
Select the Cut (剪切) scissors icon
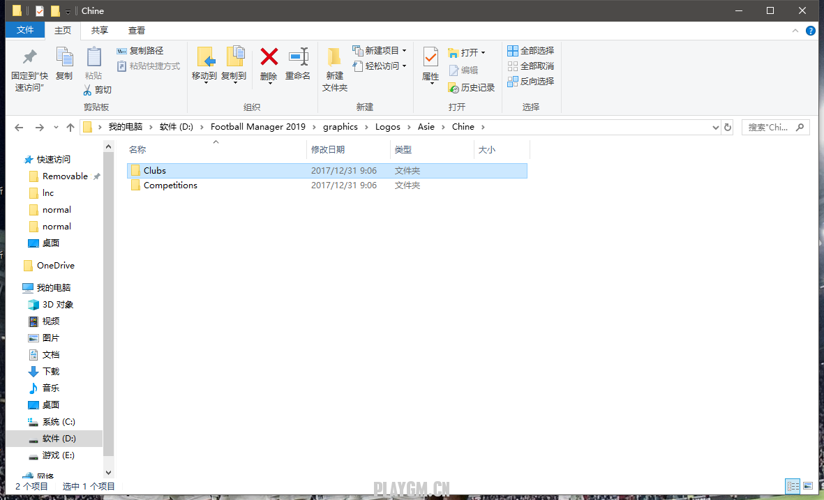(x=87, y=90)
